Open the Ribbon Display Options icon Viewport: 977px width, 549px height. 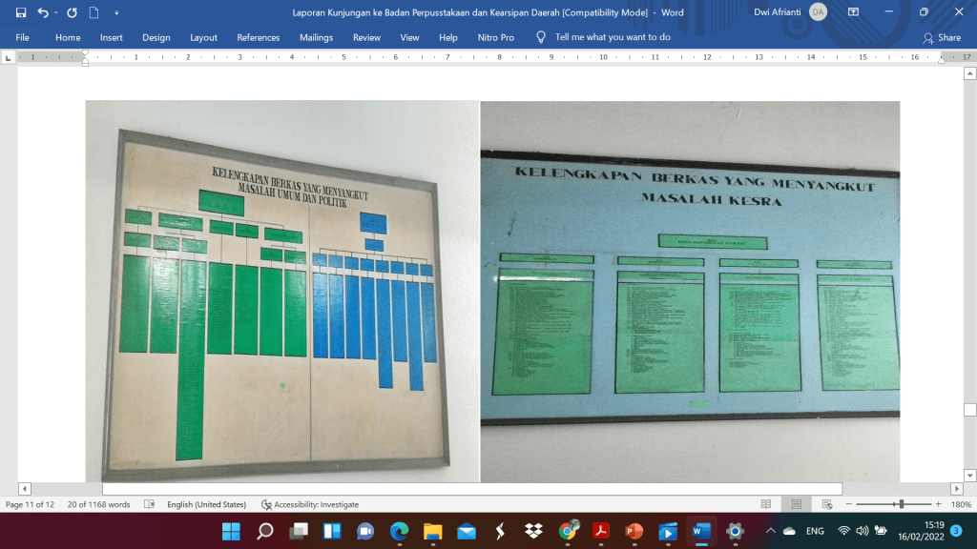coord(853,13)
